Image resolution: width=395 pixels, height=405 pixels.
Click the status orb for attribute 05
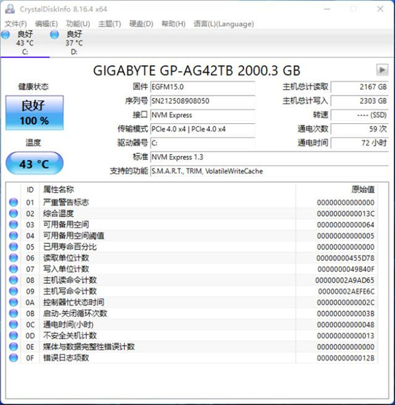coord(13,247)
